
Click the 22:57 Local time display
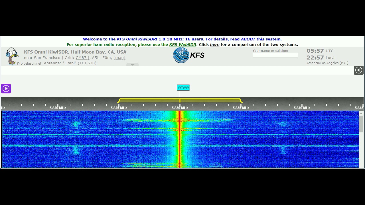tap(321, 58)
